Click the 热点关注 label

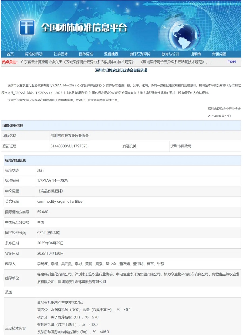(x=10, y=62)
